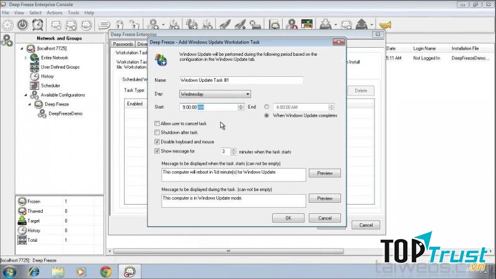Select the Scheduler tree item

pos(50,86)
